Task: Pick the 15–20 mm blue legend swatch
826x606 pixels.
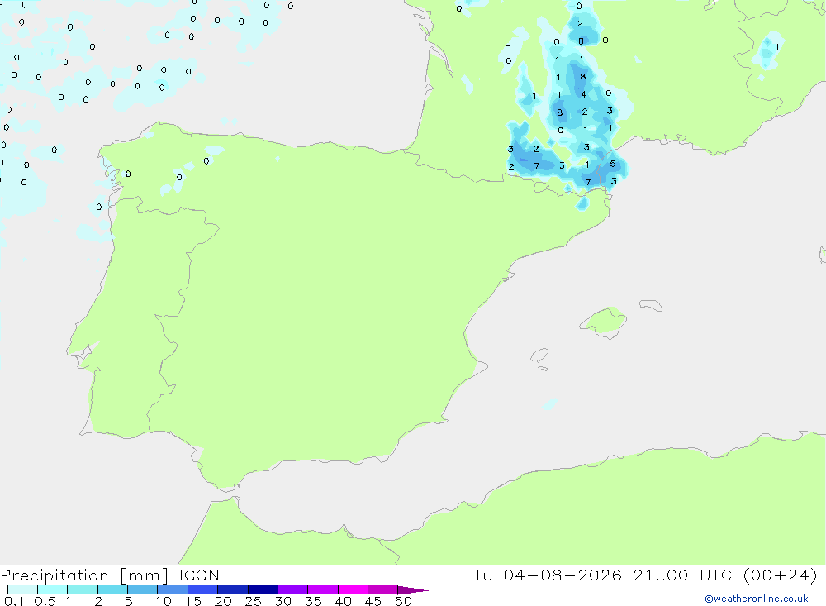Action: click(x=203, y=589)
